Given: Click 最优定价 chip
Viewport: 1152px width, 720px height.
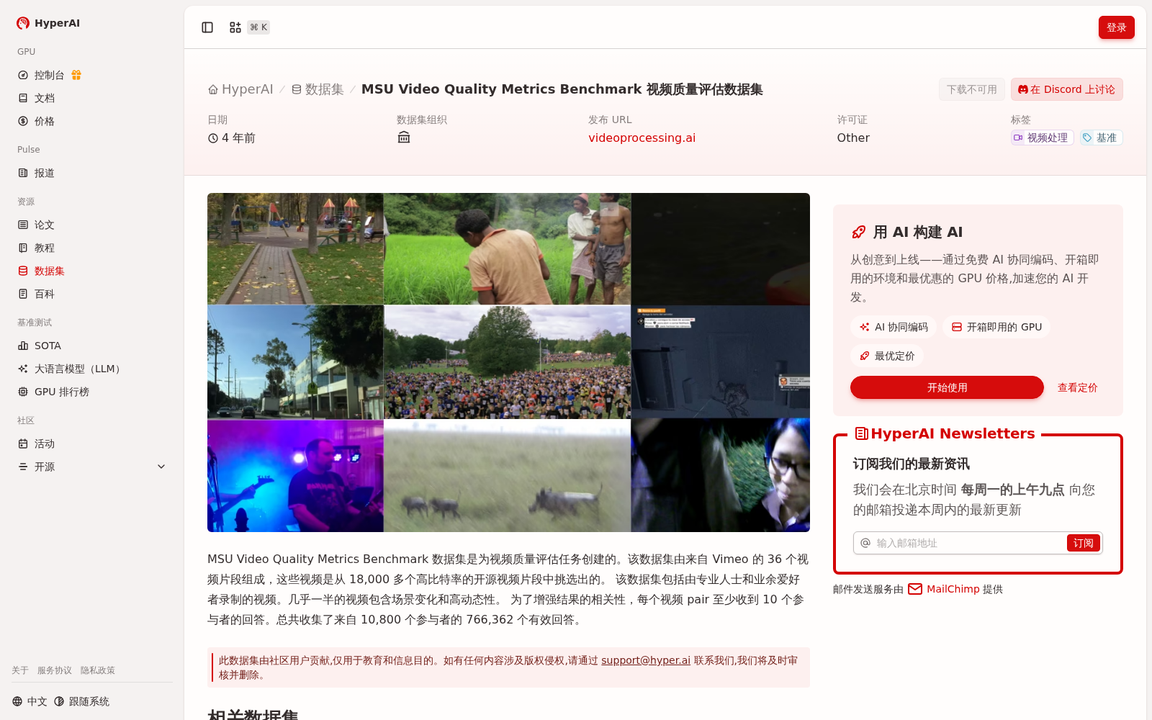Looking at the screenshot, I should pos(887,356).
